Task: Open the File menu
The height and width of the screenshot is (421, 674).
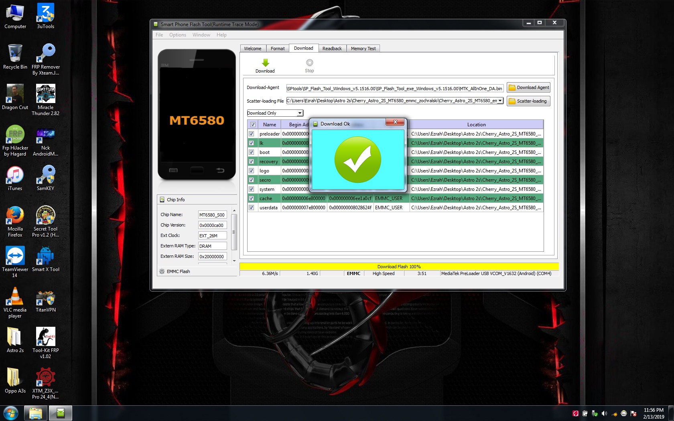Action: coord(159,35)
